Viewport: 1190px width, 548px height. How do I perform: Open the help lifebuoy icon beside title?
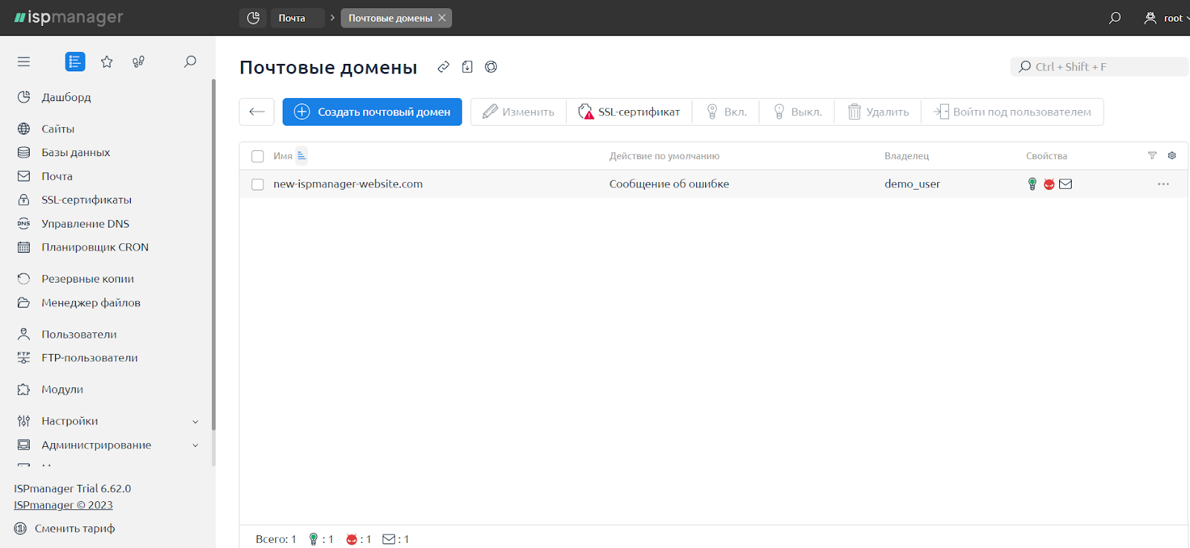[x=491, y=67]
